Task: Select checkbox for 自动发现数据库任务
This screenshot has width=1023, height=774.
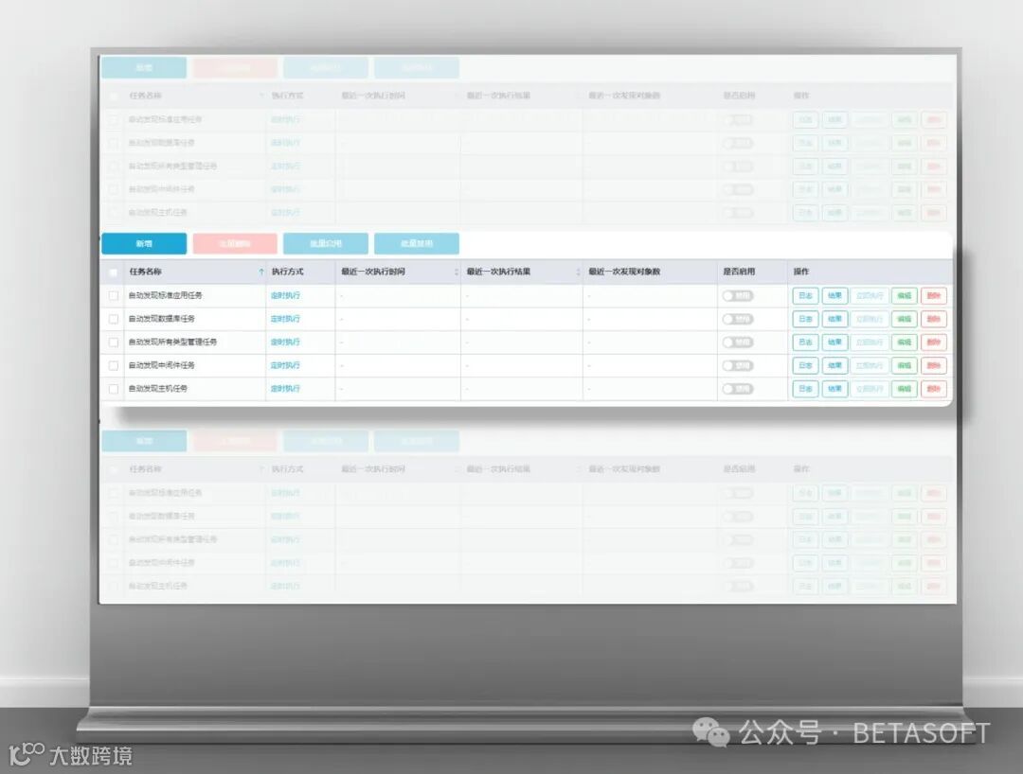Action: [114, 319]
